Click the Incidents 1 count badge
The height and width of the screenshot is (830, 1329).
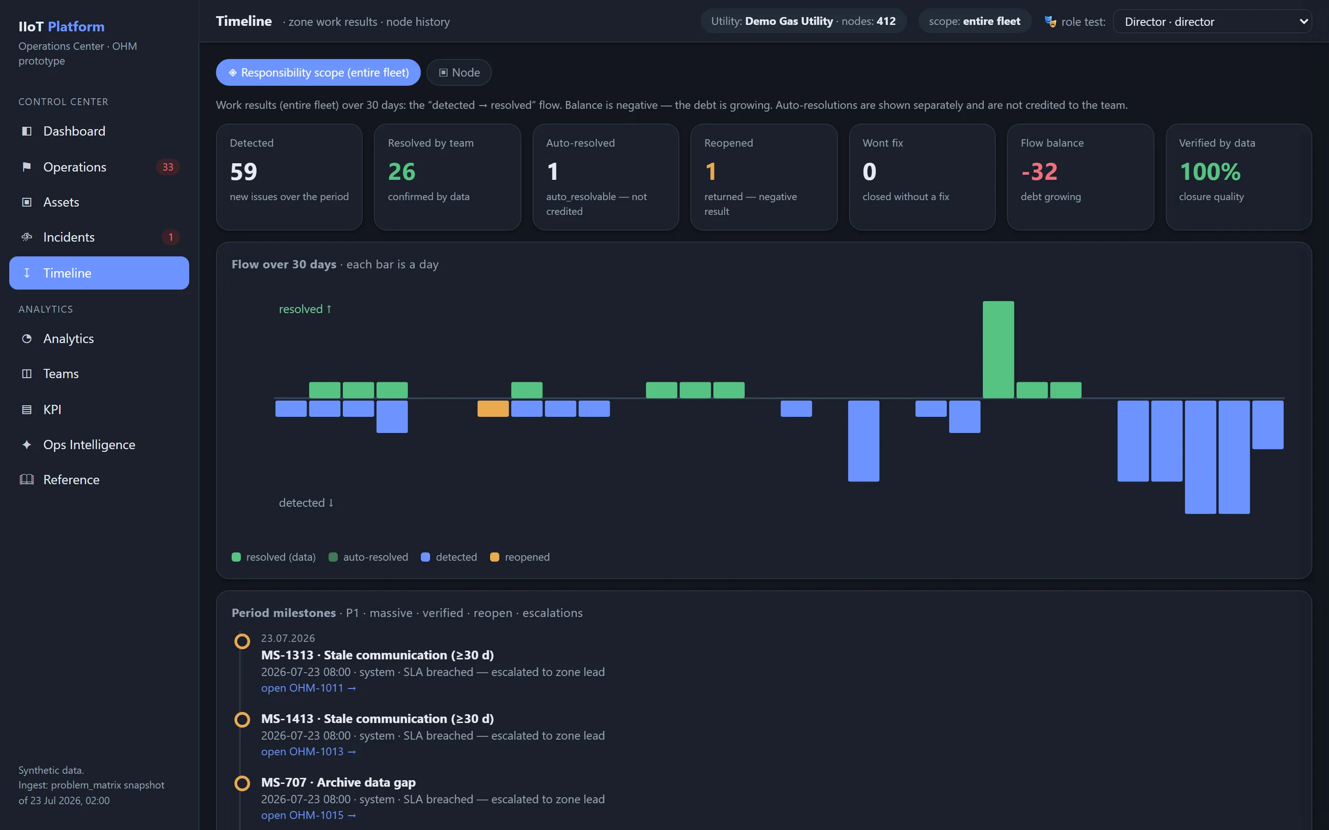(x=171, y=237)
